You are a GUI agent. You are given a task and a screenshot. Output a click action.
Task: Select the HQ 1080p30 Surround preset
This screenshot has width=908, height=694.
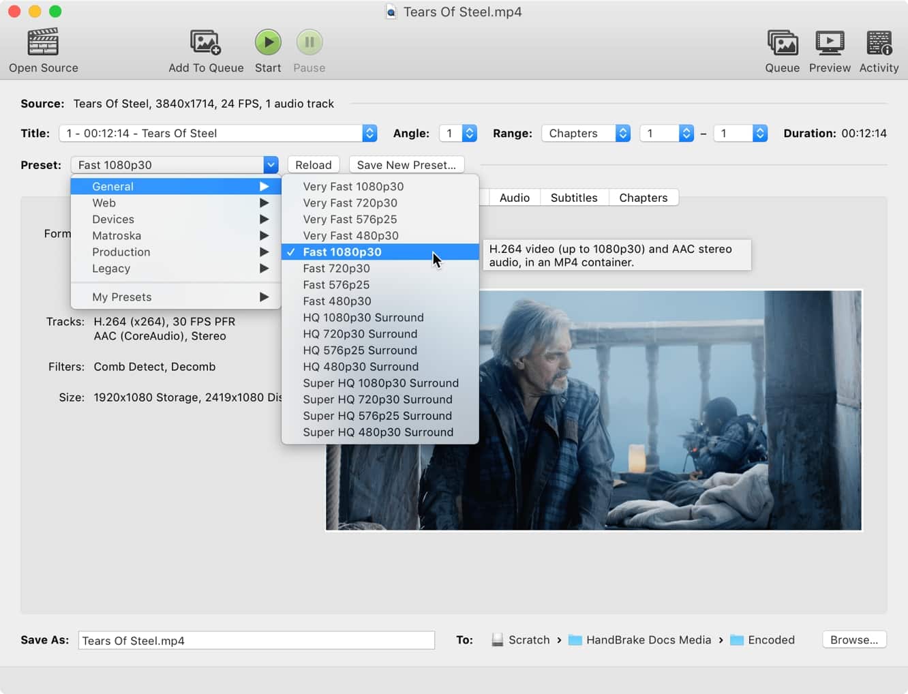tap(363, 317)
